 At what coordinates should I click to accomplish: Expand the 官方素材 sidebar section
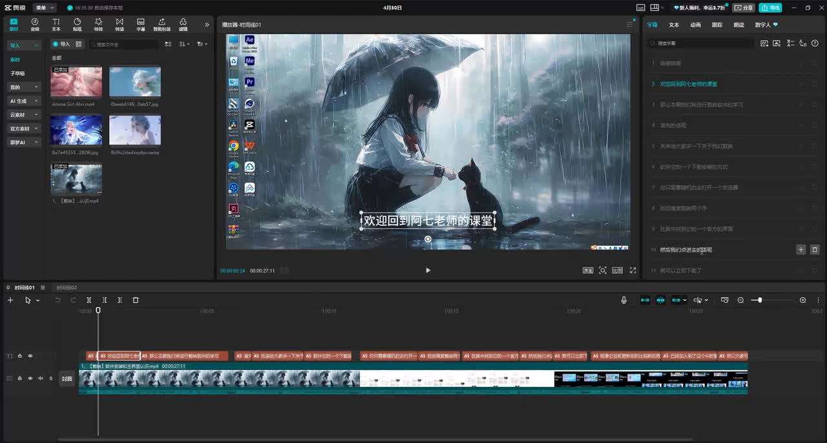[x=23, y=129]
